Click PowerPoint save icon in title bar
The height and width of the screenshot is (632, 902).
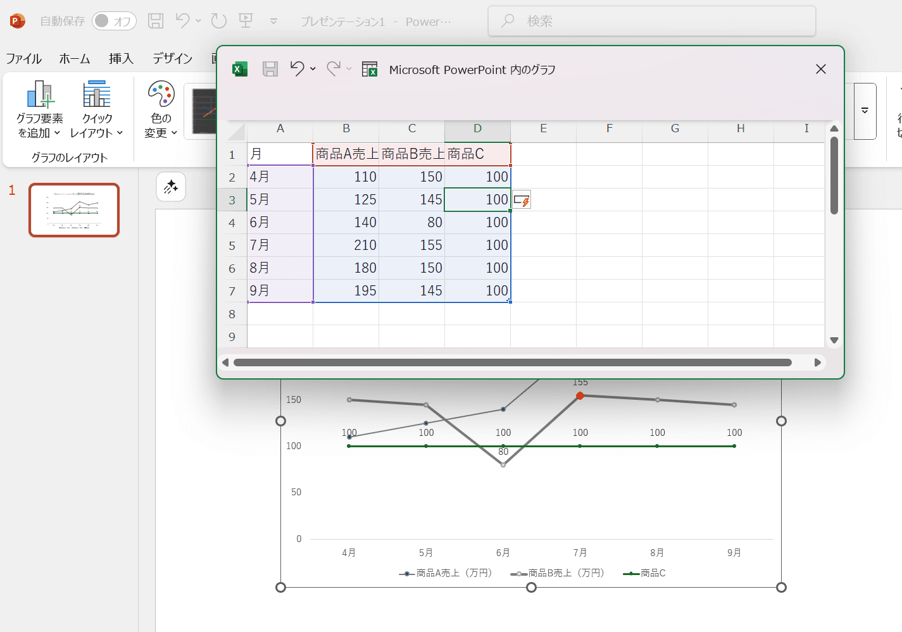[156, 21]
